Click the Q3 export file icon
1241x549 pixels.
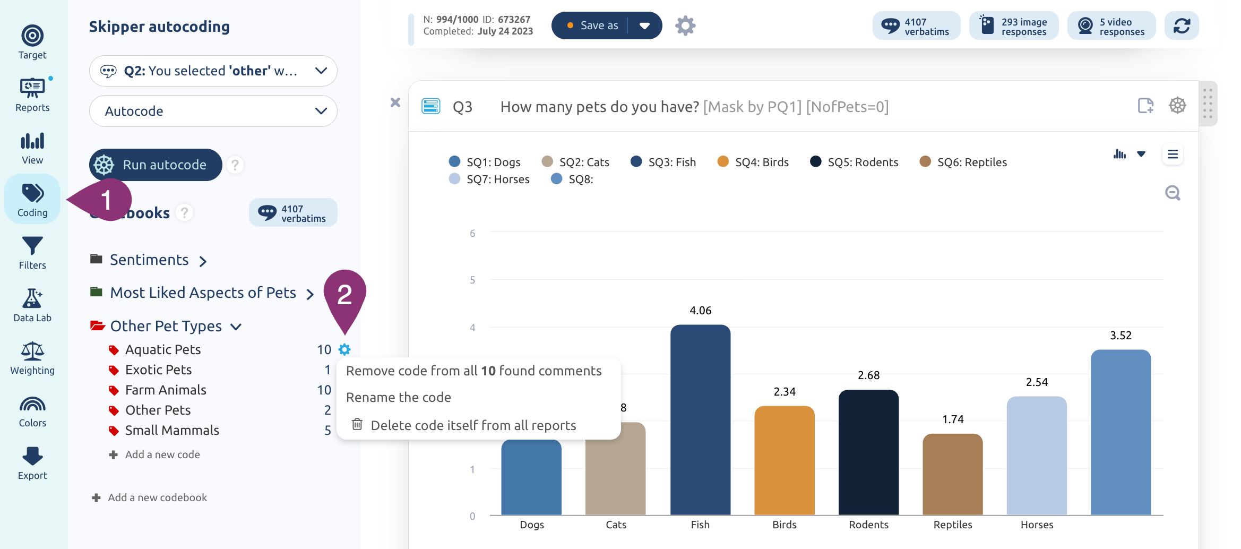pos(1145,106)
